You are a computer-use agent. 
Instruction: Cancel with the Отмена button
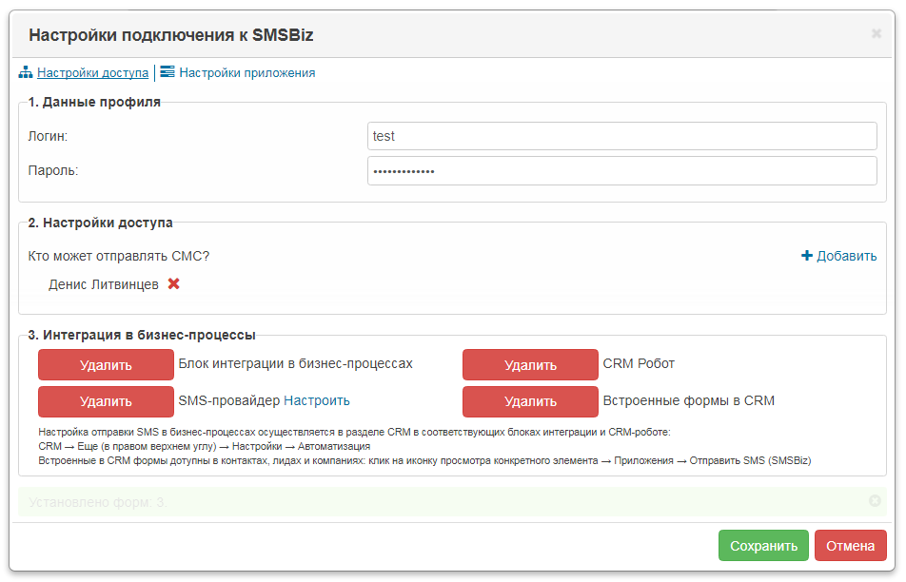(851, 546)
